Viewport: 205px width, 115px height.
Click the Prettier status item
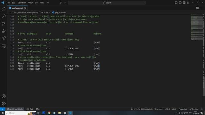pyautogui.click(x=193, y=109)
